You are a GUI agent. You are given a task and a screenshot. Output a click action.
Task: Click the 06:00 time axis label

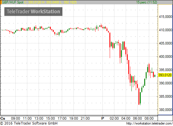pyautogui.click(x=137, y=118)
